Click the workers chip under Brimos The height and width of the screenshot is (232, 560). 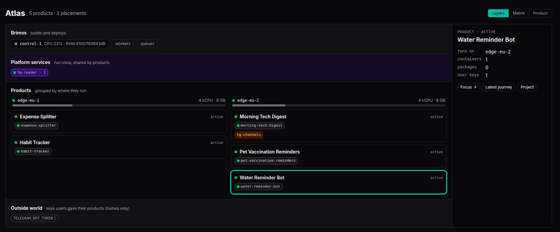click(123, 44)
